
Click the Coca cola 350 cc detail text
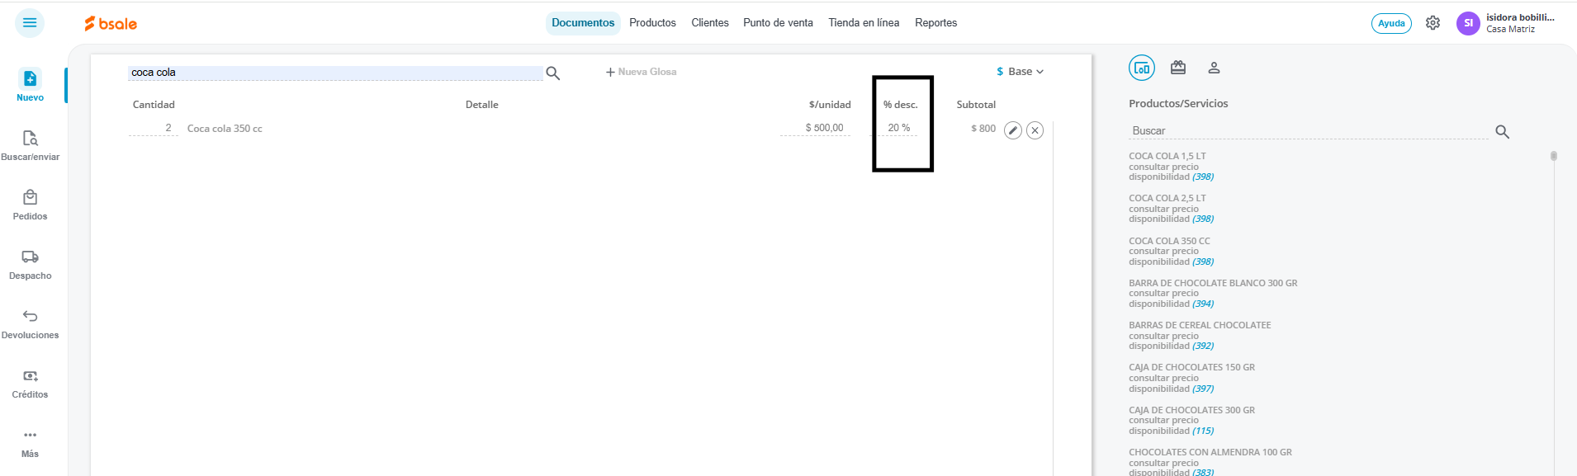[225, 129]
